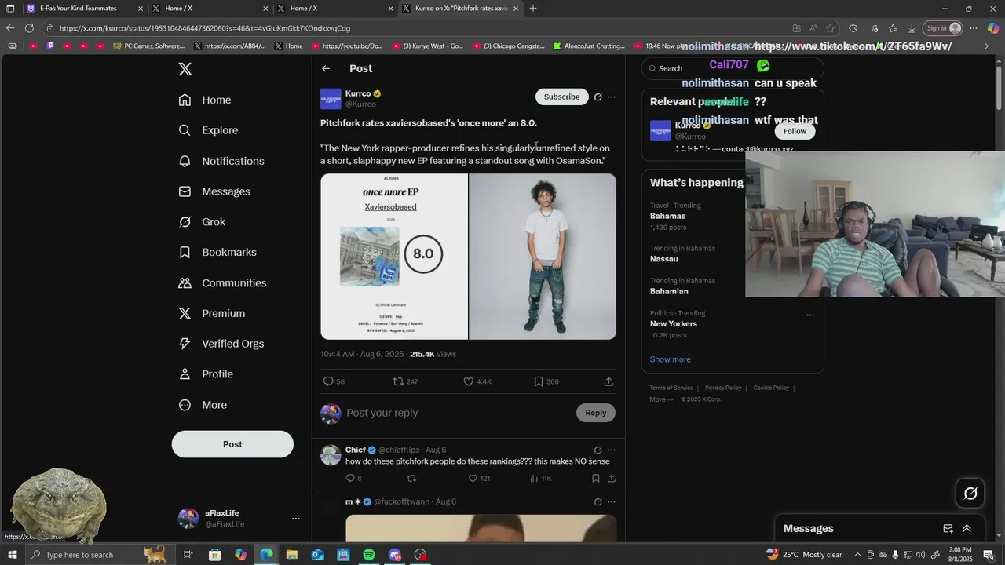This screenshot has height=565, width=1005.
Task: Follow Kurrco in Relevant people
Action: tap(795, 131)
